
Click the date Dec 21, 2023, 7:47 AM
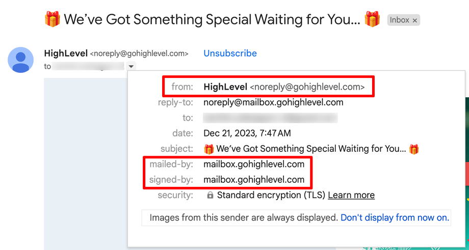(x=247, y=133)
